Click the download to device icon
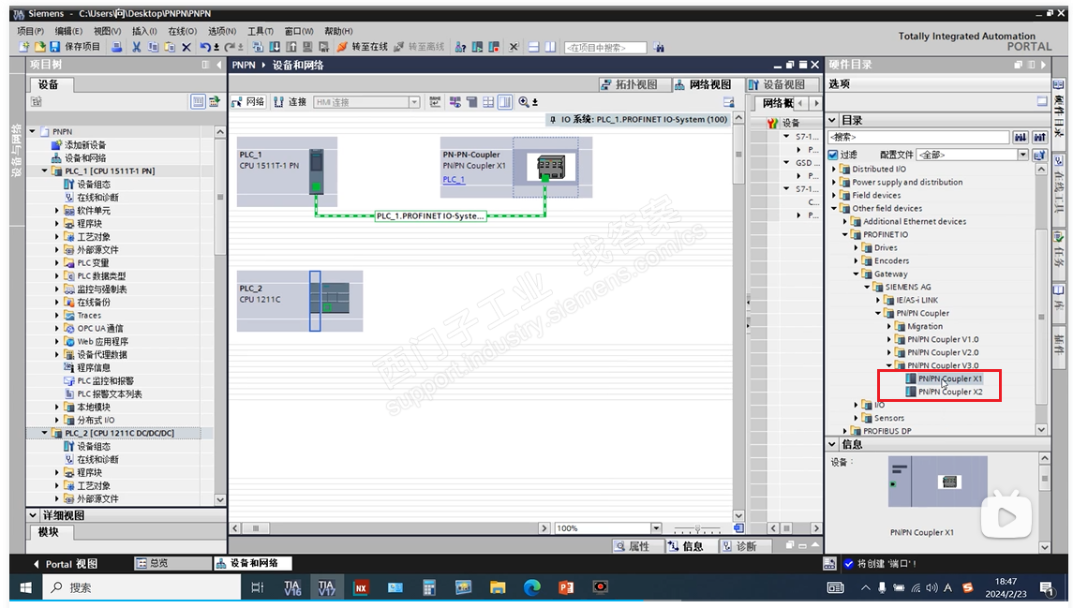 point(275,47)
